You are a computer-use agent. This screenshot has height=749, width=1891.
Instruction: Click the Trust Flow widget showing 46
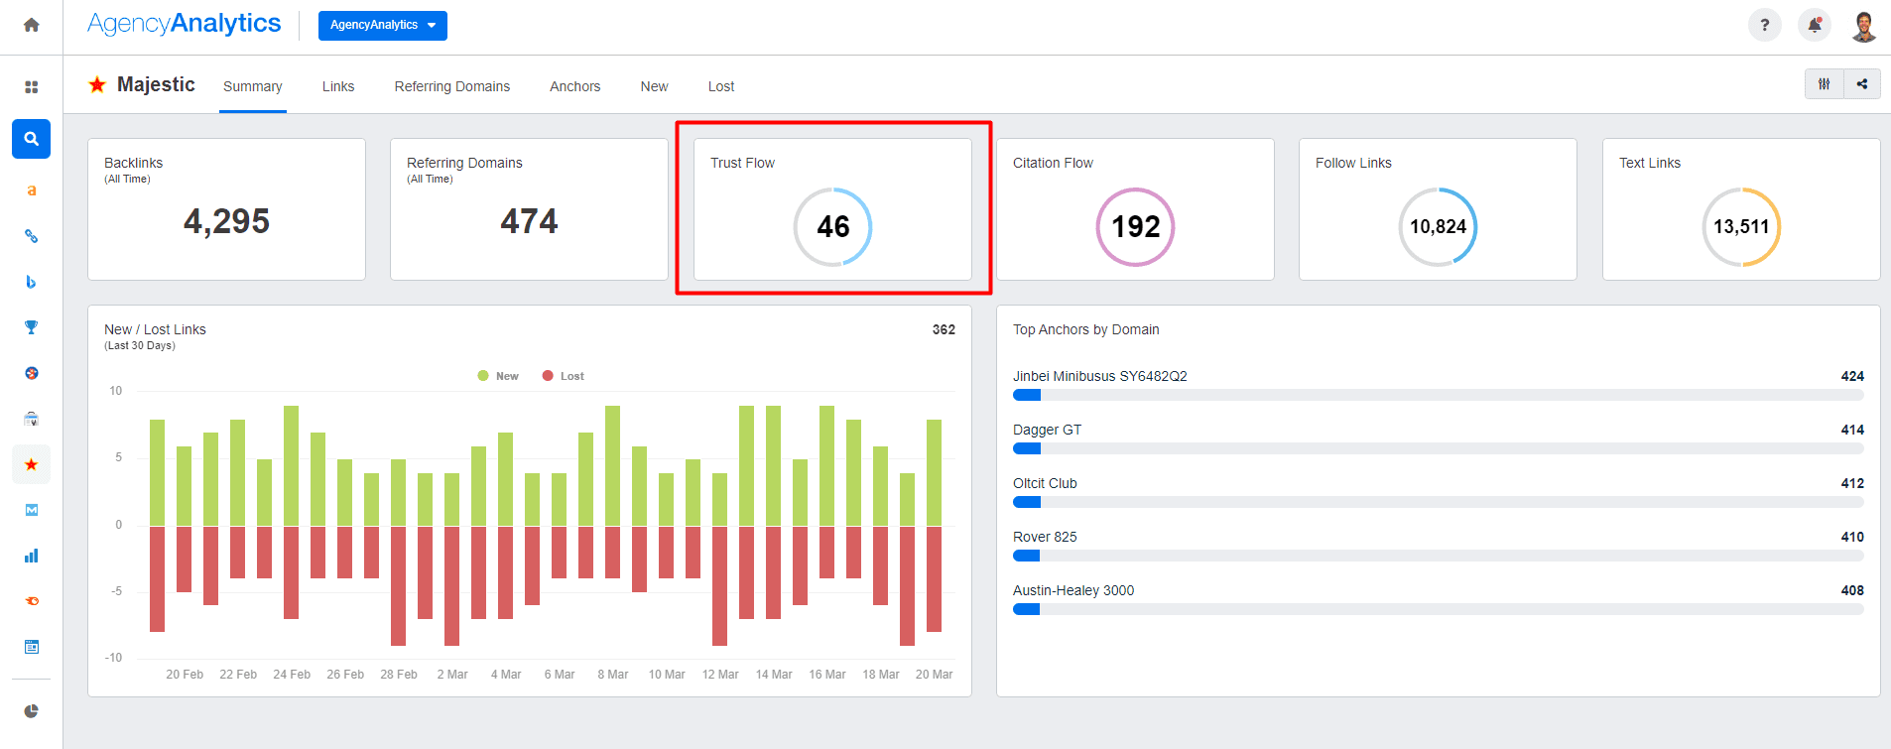[x=832, y=209]
